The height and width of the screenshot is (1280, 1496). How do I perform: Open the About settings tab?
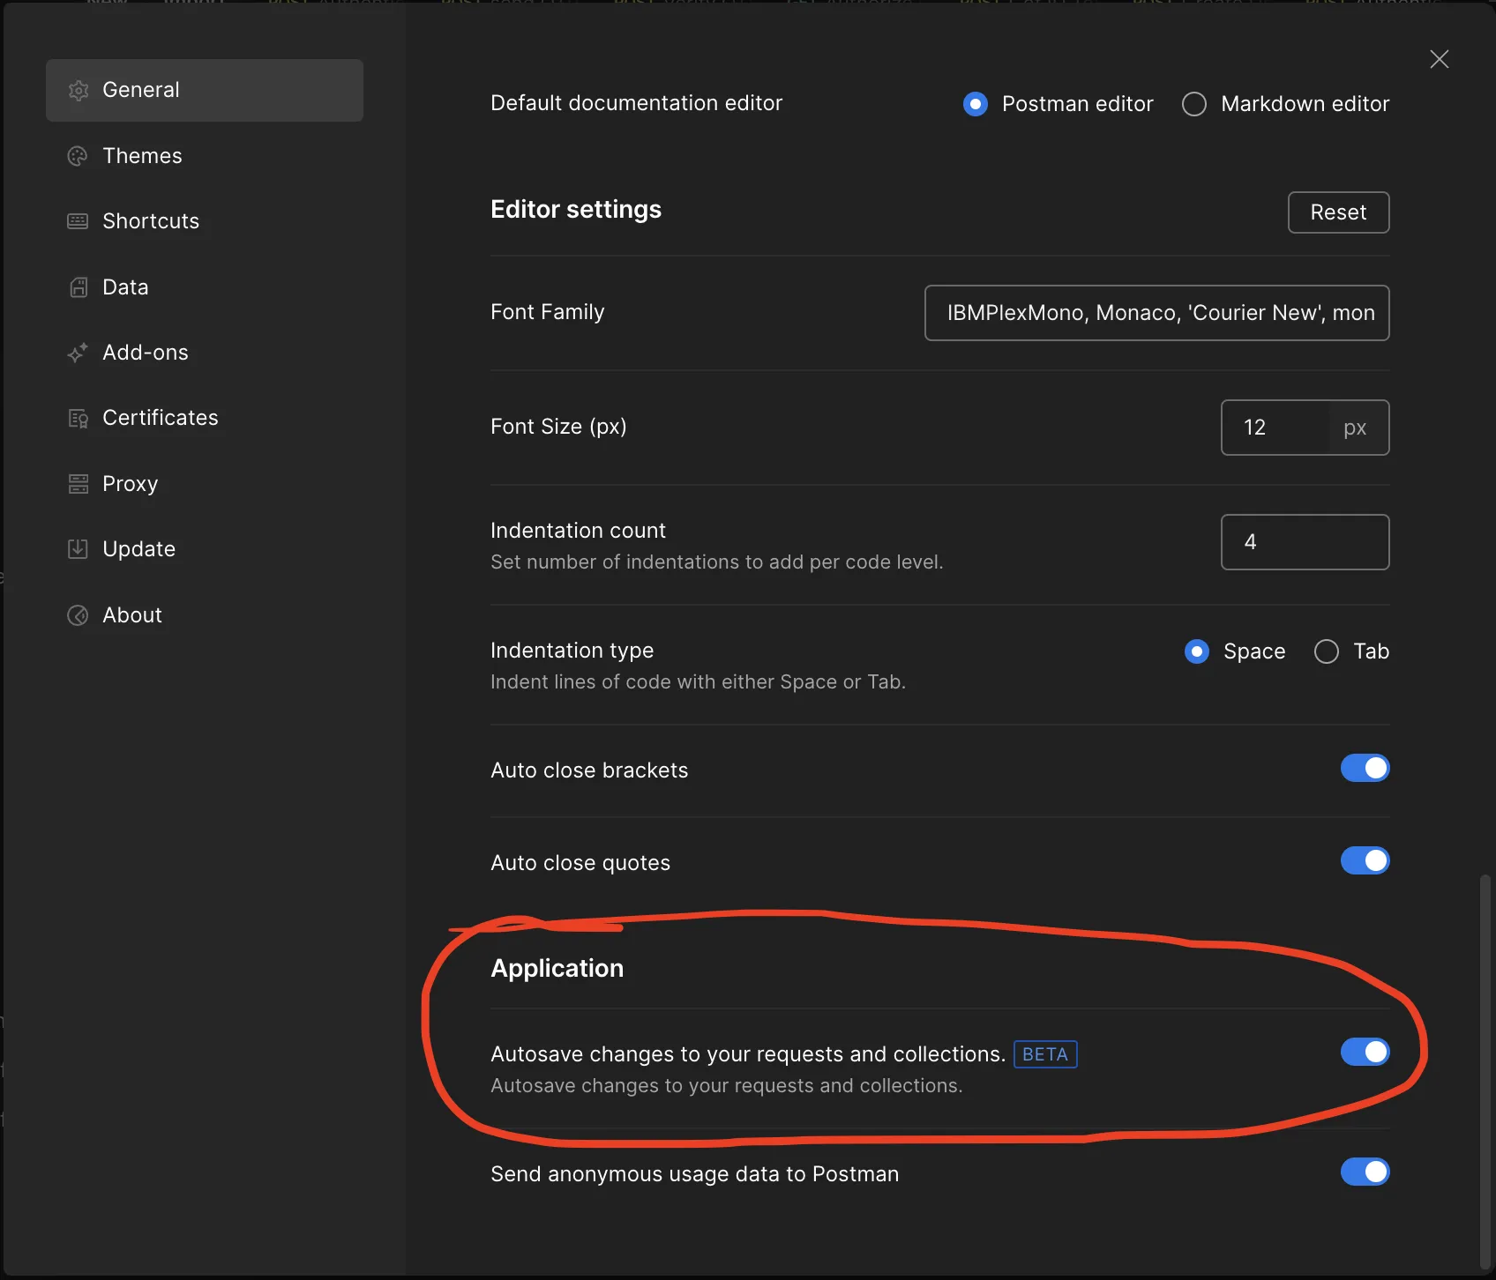pos(132,615)
